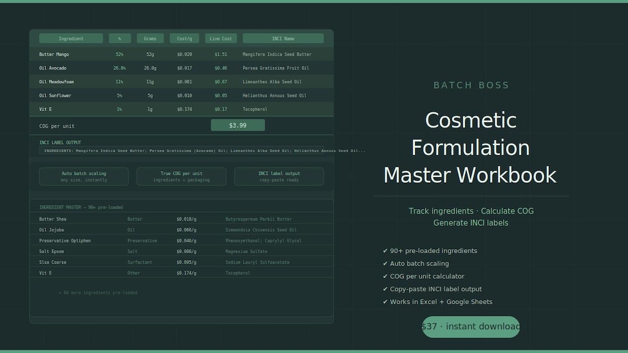Click the INCI LABEL OUTPUT heading
The height and width of the screenshot is (353, 628).
[60, 142]
